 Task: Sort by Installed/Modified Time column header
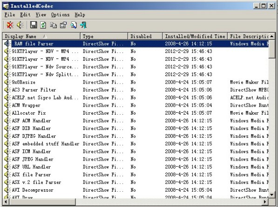[195, 36]
